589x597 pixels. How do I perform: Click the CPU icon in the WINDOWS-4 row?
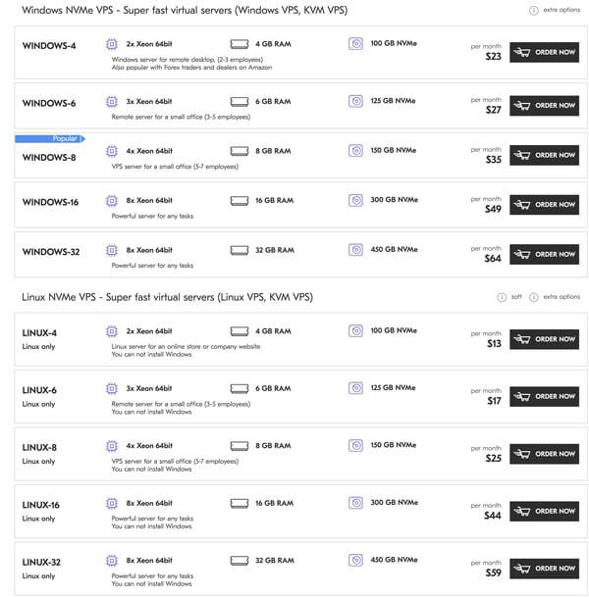[111, 44]
